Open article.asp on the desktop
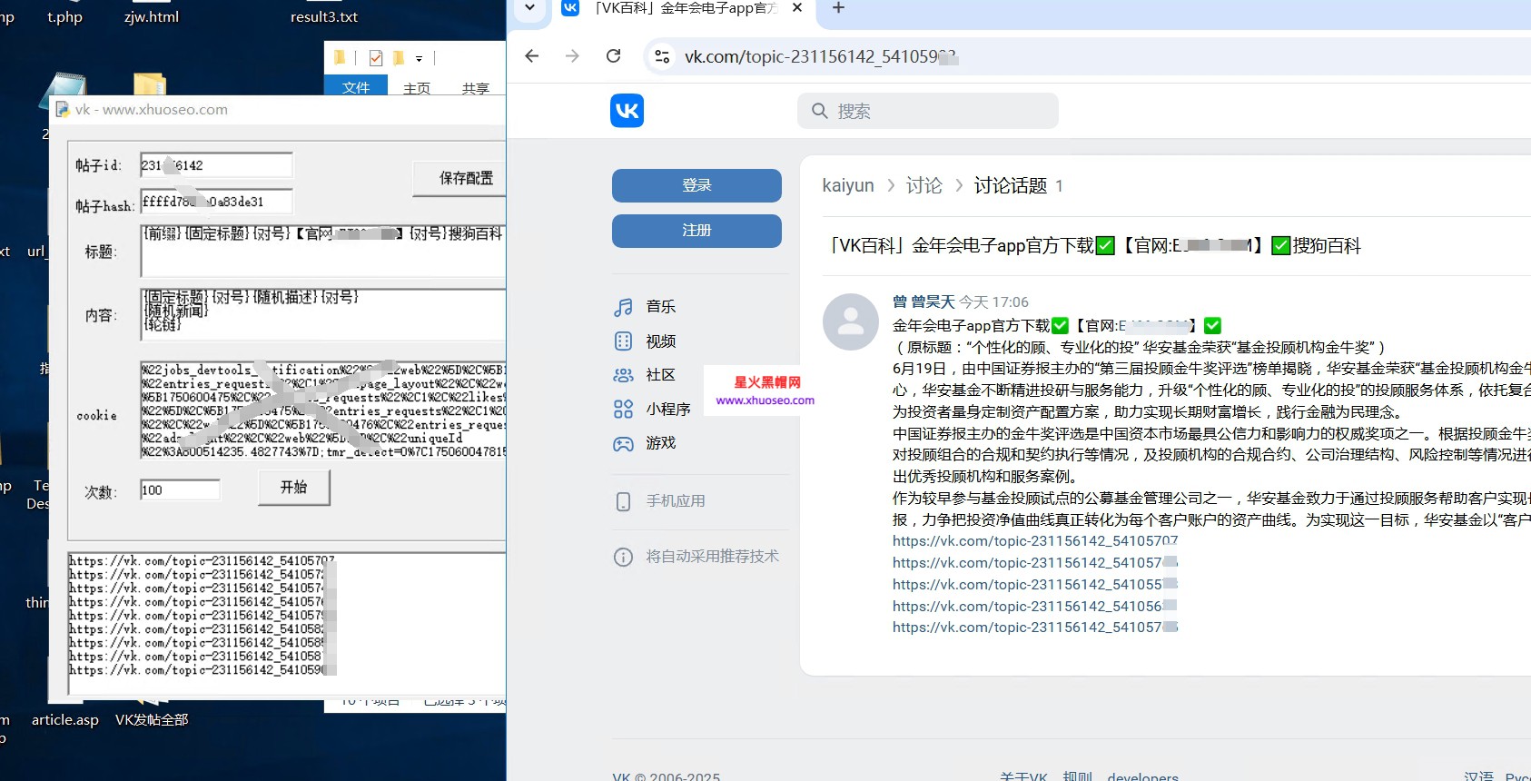The image size is (1531, 781). click(x=65, y=719)
